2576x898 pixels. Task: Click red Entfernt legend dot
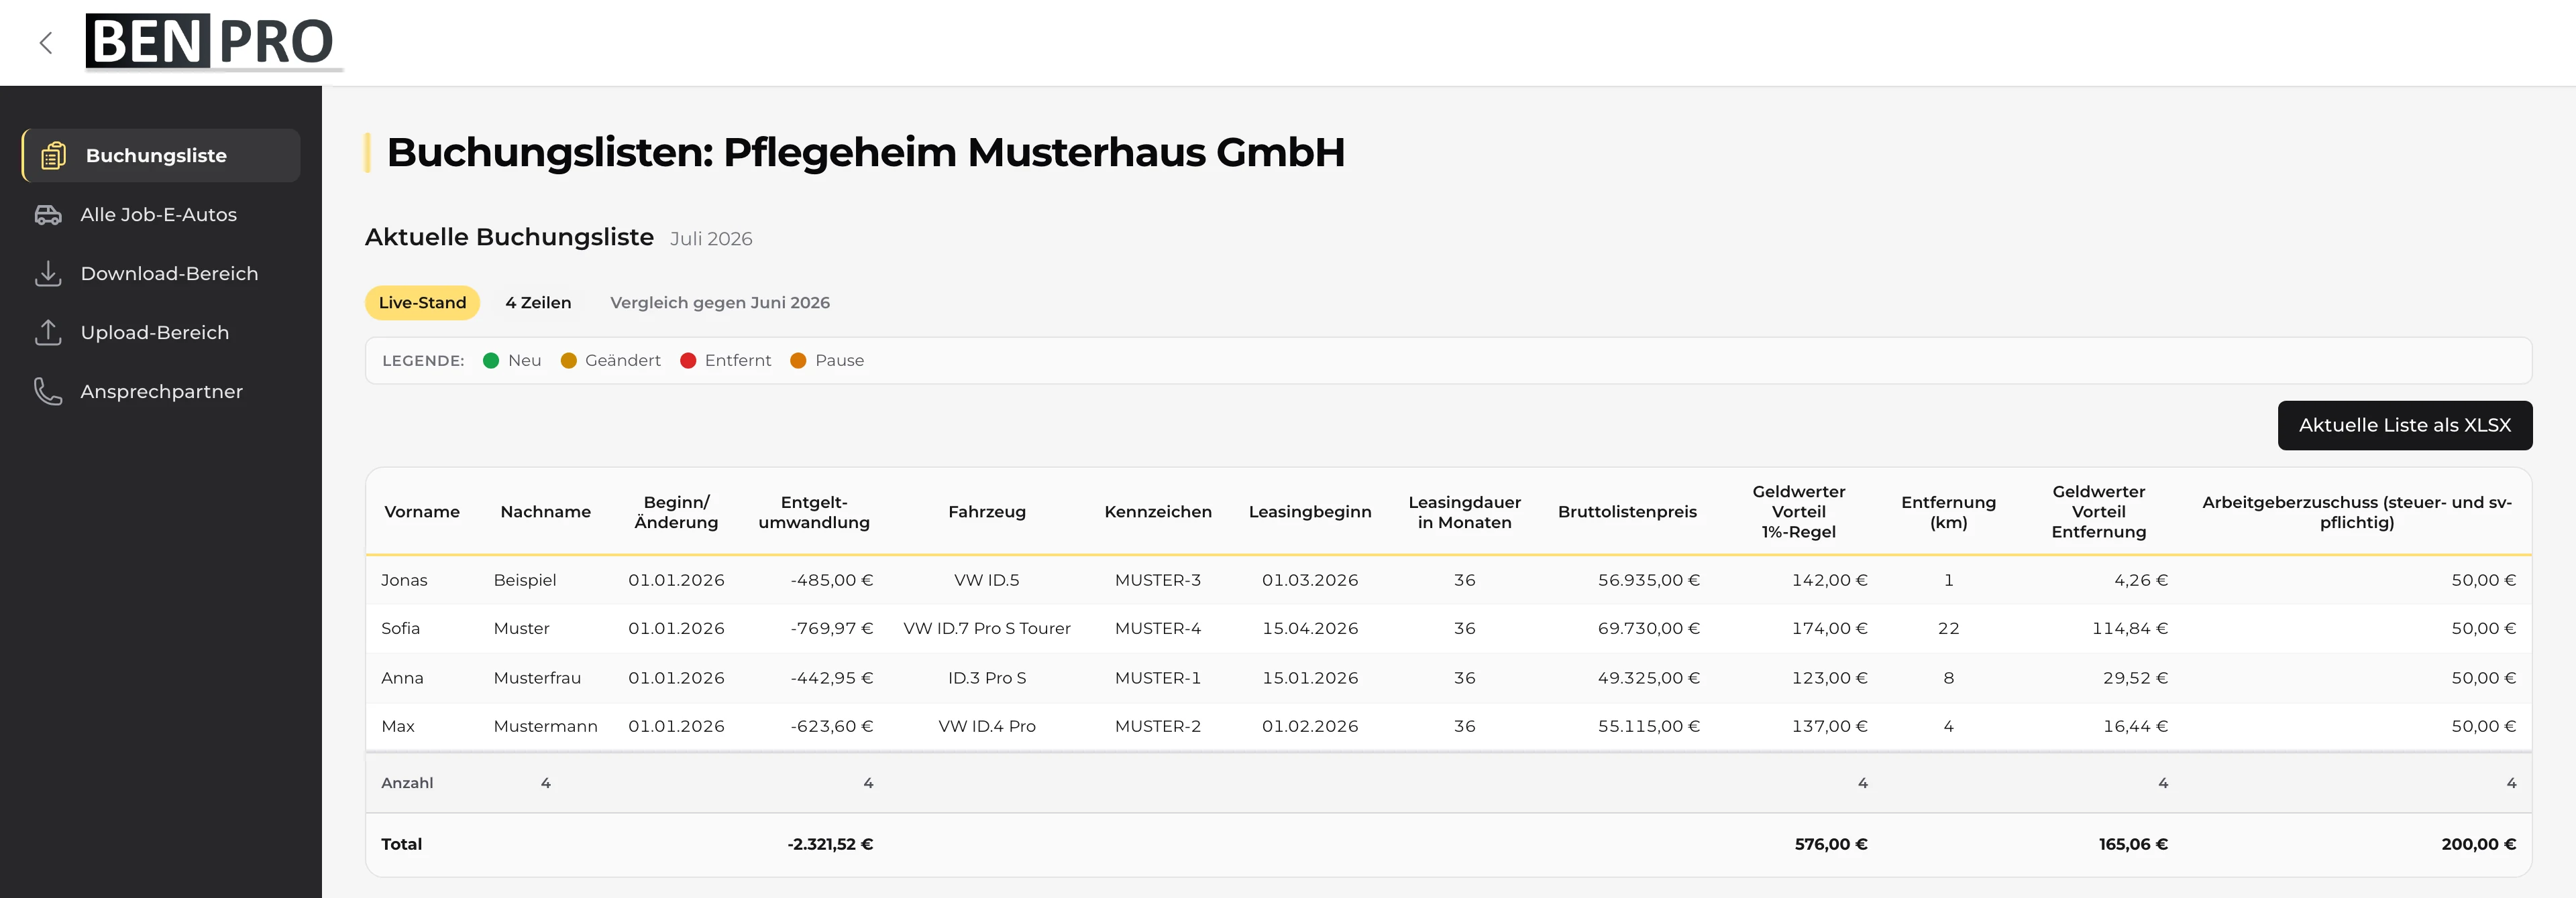click(x=688, y=361)
